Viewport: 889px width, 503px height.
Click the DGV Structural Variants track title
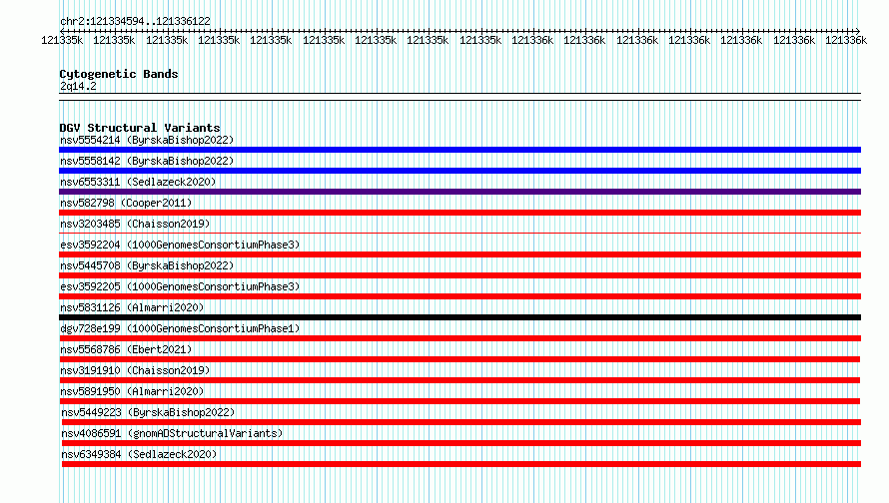pos(140,128)
